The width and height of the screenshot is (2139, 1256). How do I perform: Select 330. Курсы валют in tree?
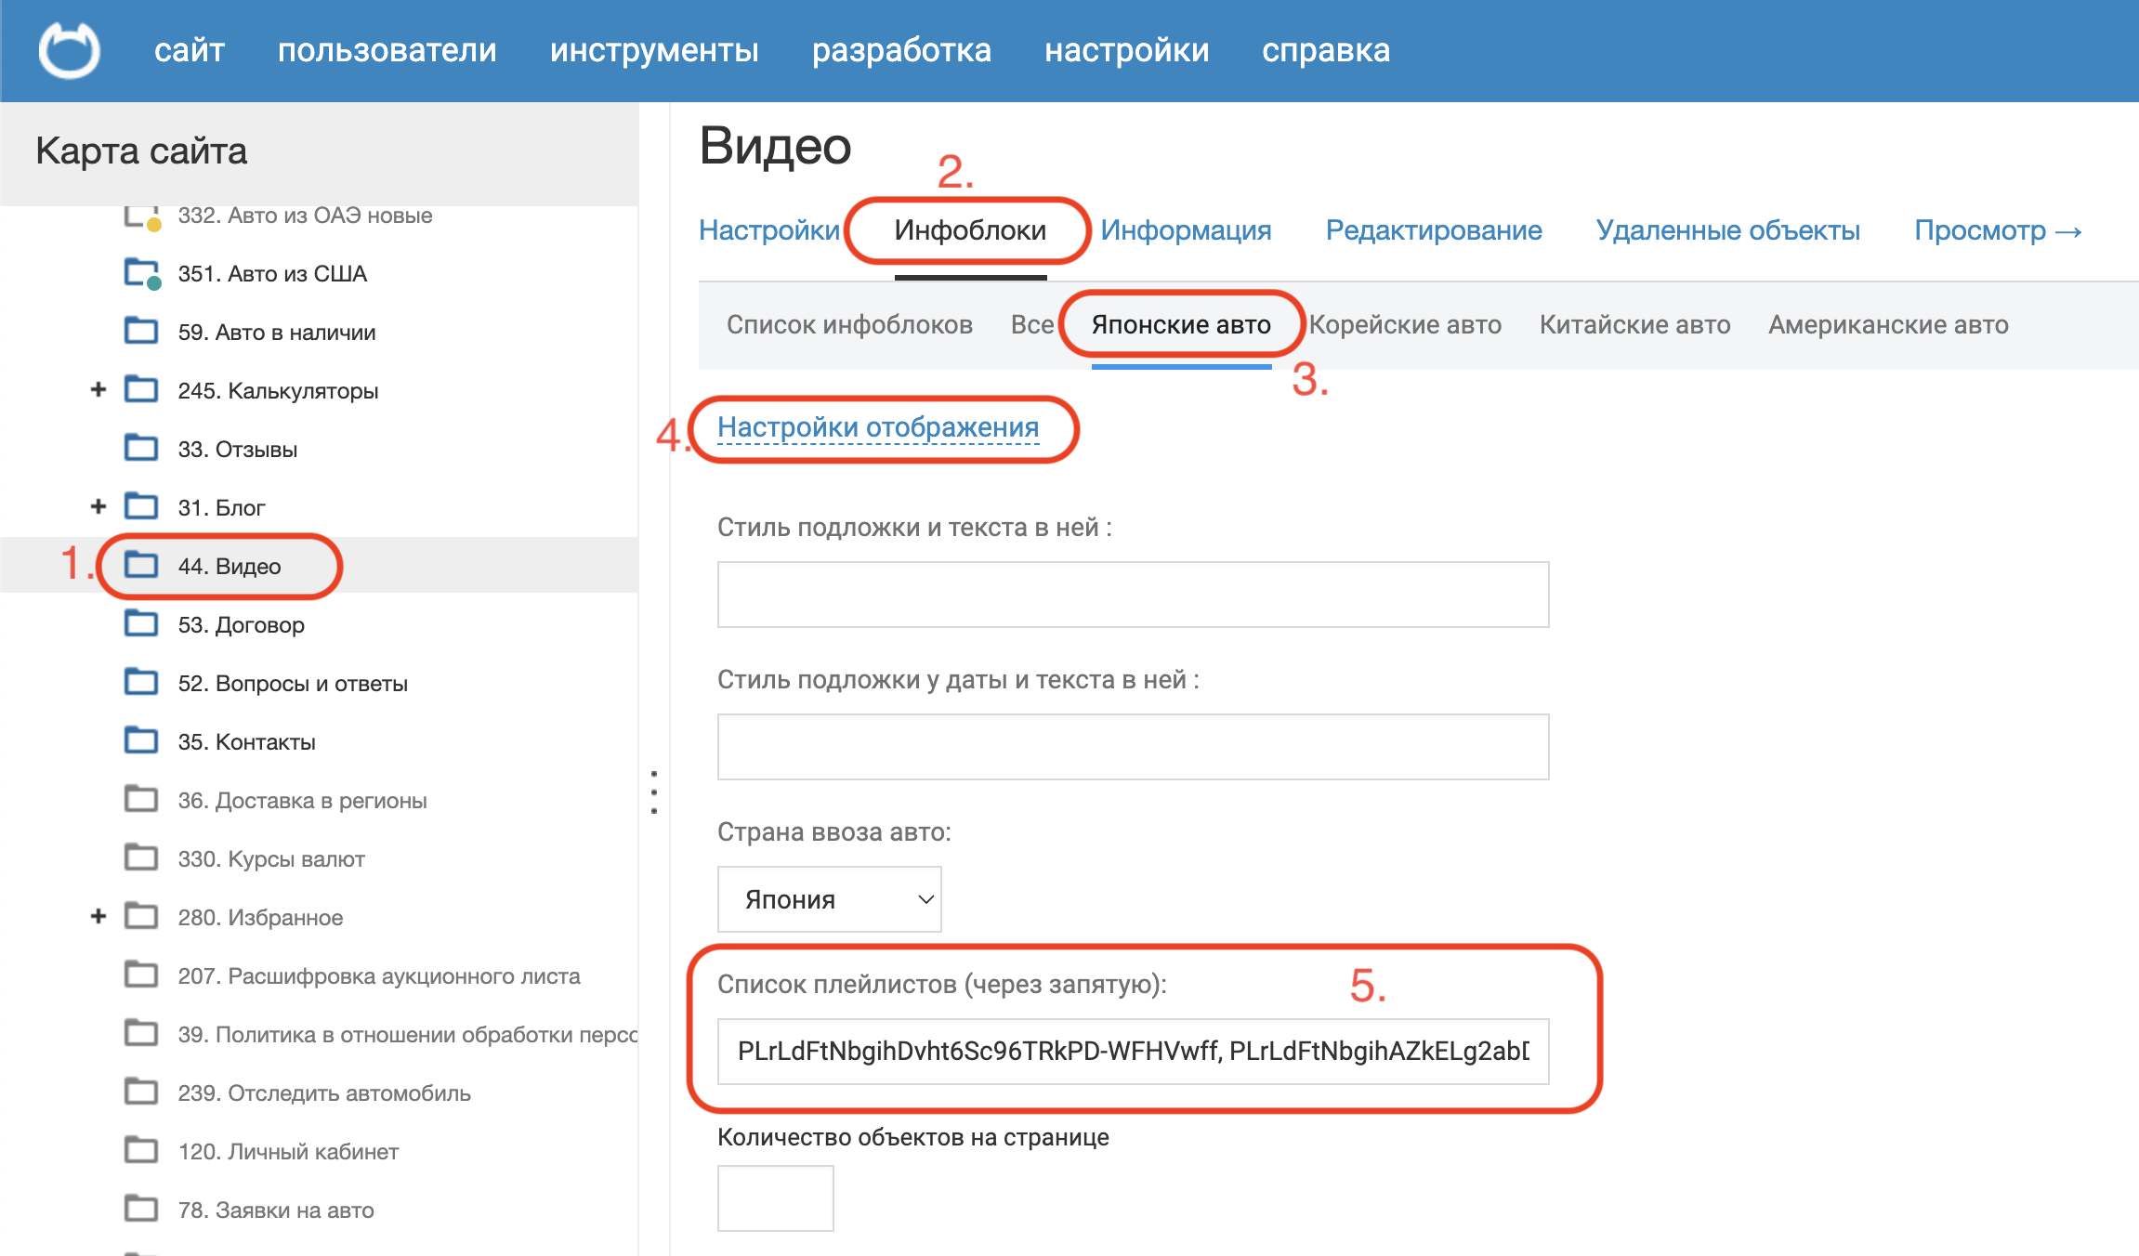click(x=271, y=859)
